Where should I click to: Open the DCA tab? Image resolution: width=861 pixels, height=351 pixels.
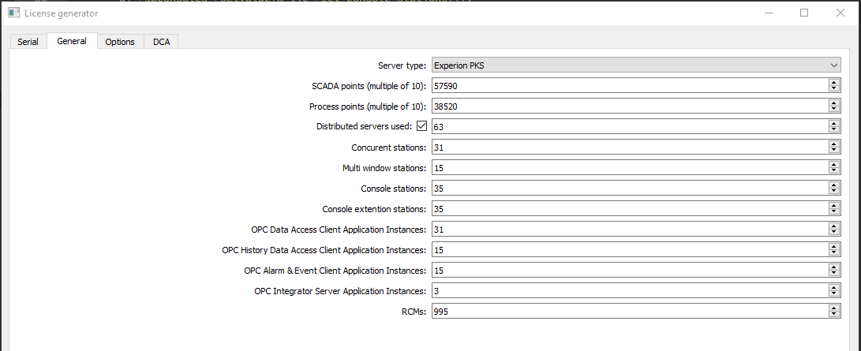[x=162, y=42]
